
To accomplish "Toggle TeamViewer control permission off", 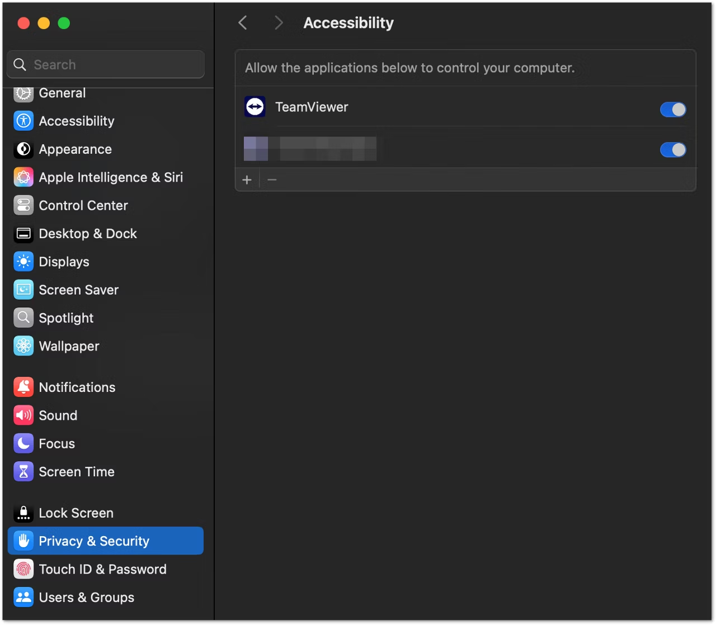I will 672,110.
